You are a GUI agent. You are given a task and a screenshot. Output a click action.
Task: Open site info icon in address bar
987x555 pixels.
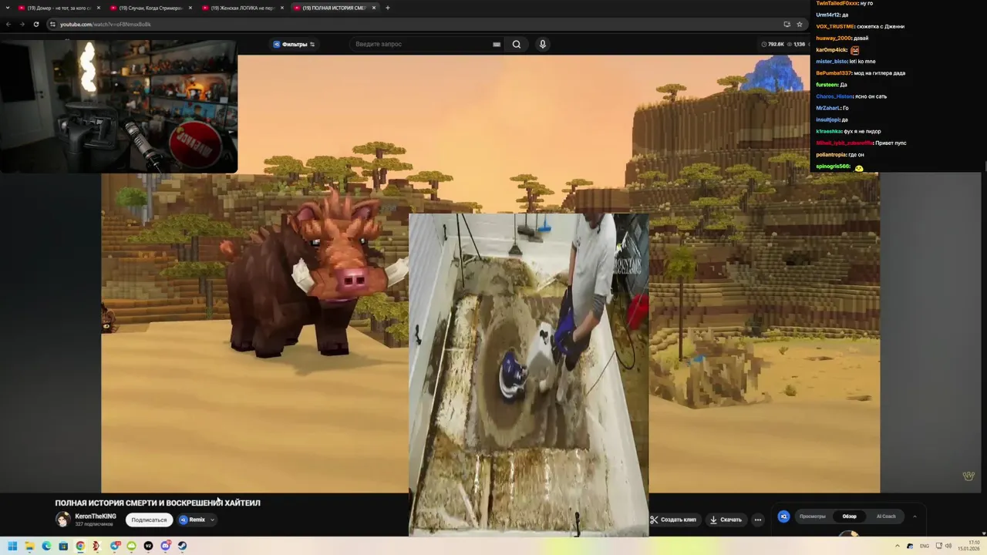coord(52,24)
